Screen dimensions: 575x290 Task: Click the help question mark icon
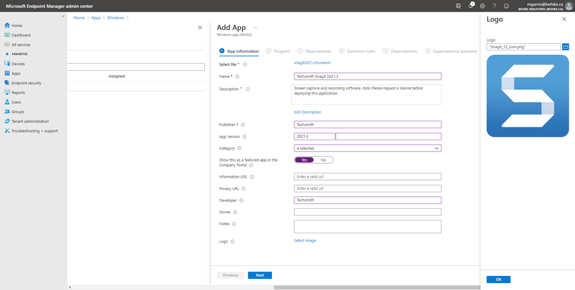494,6
